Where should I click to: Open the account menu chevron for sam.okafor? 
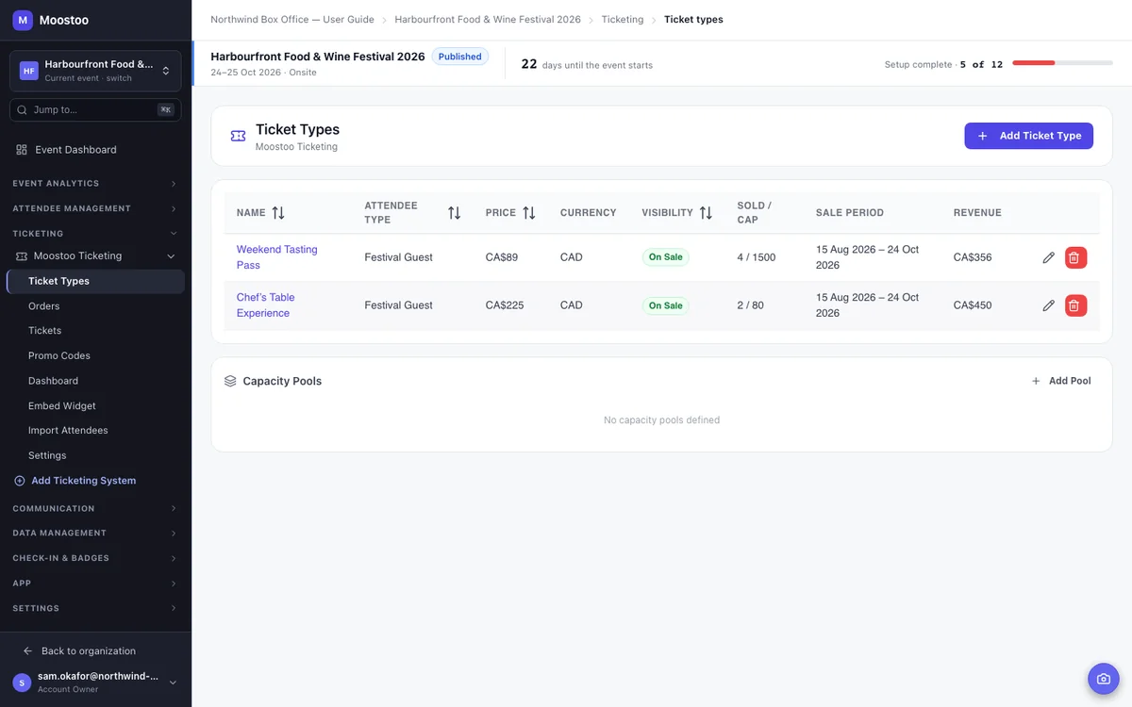click(173, 682)
